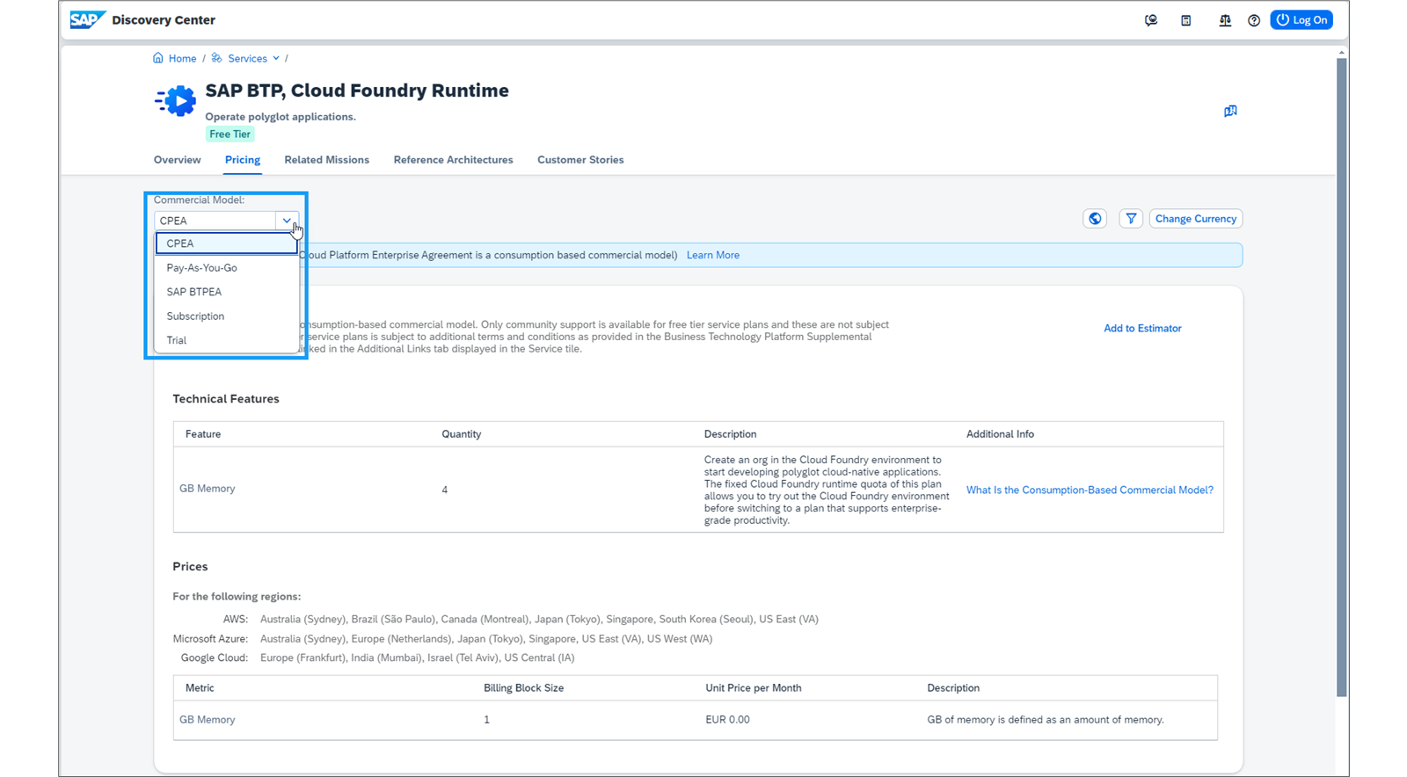Click the Google Cloud regions label
Image resolution: width=1407 pixels, height=777 pixels.
[215, 657]
